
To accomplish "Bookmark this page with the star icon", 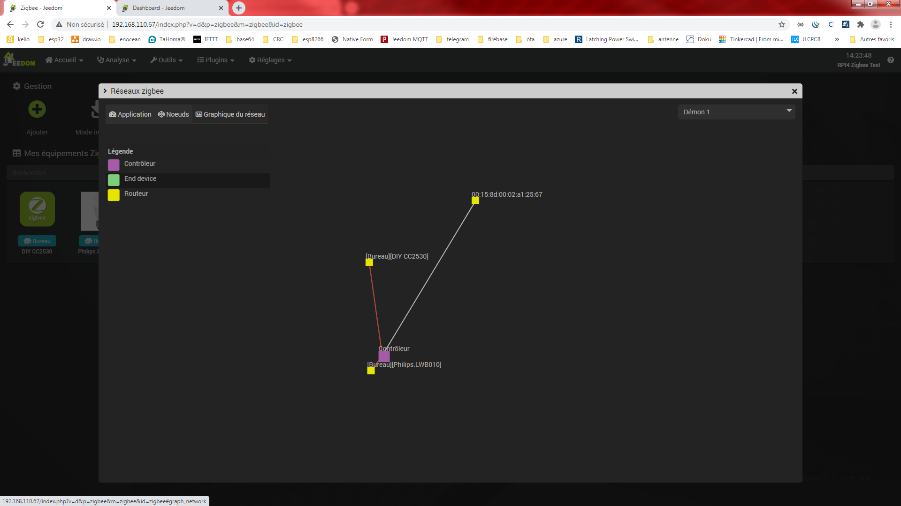I will 781,24.
